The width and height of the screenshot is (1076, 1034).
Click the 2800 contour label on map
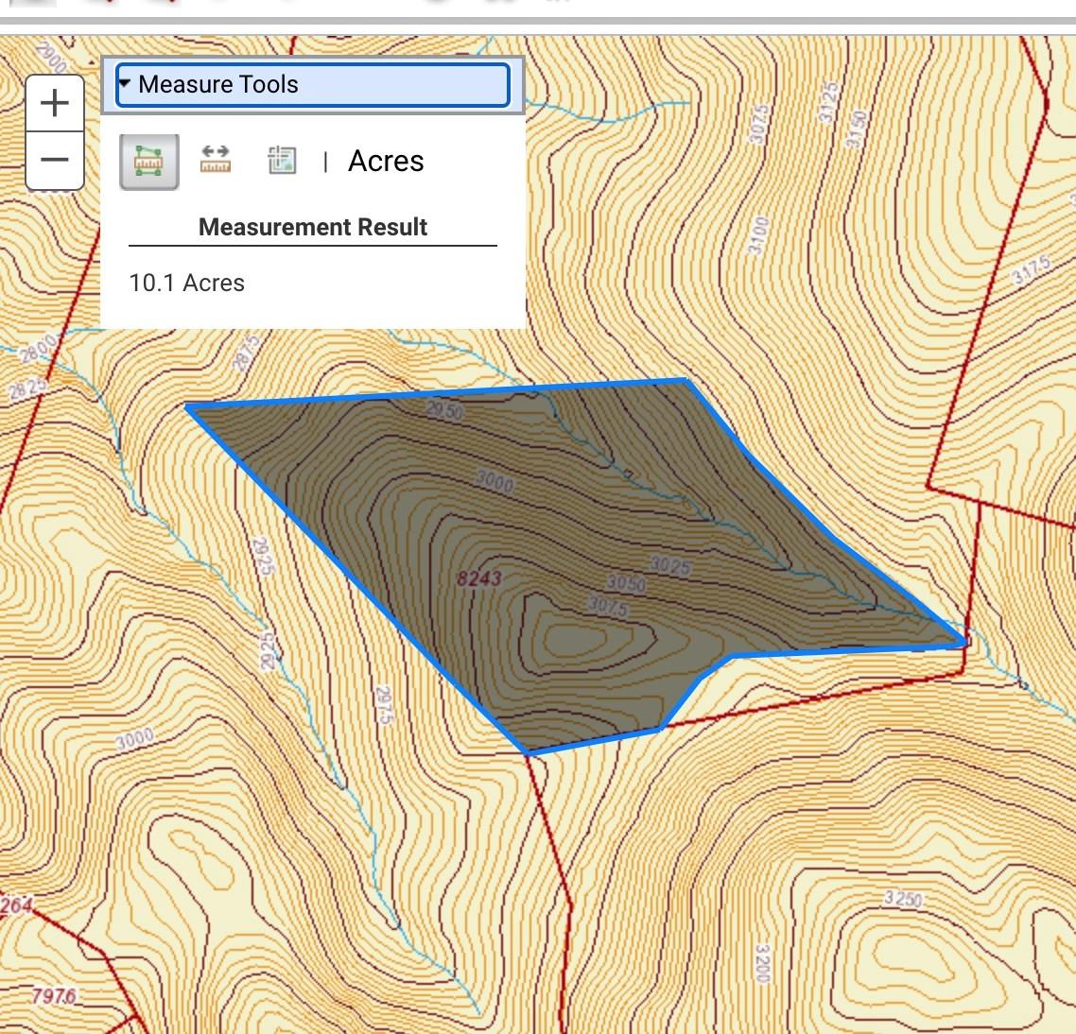[x=38, y=348]
